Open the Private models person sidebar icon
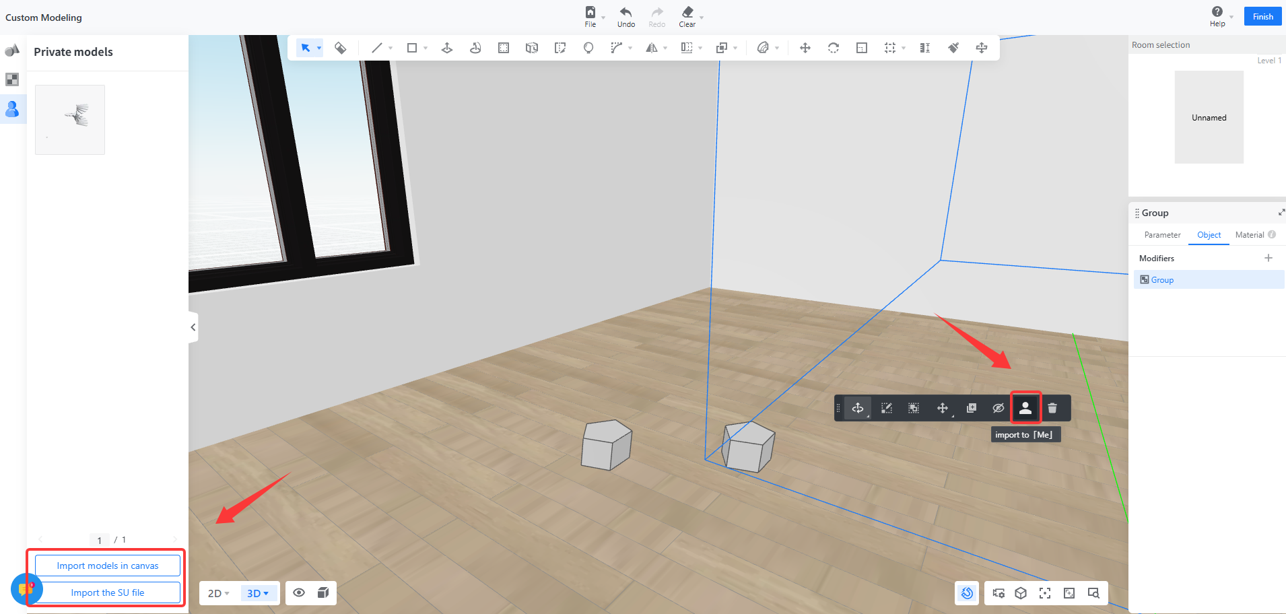The image size is (1286, 614). click(12, 108)
